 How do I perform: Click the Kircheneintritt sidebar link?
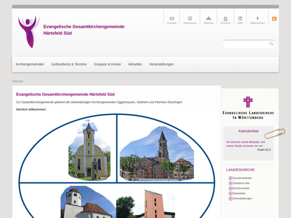(241, 188)
